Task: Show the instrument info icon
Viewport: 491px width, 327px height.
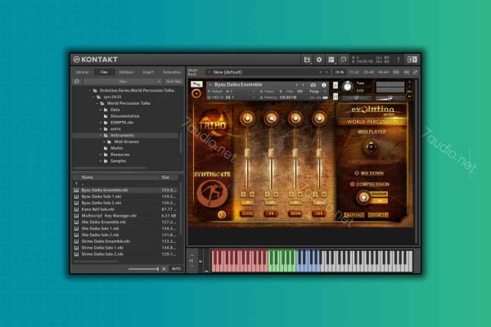Action: tap(324, 85)
